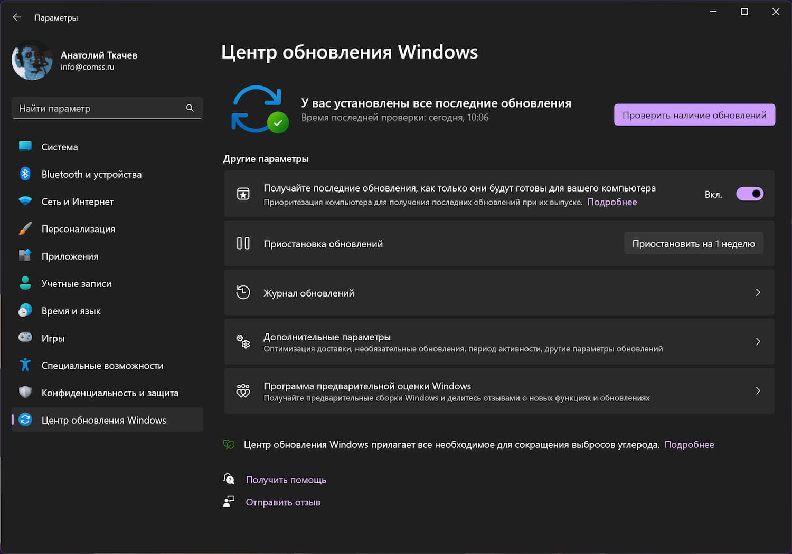Image resolution: width=792 pixels, height=554 pixels.
Task: Click the privacy shield icon
Action: tap(25, 393)
